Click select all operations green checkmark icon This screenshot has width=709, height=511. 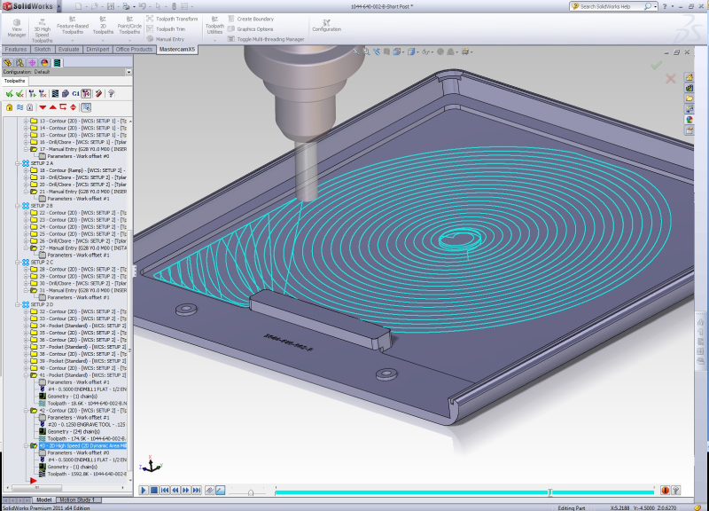9,93
